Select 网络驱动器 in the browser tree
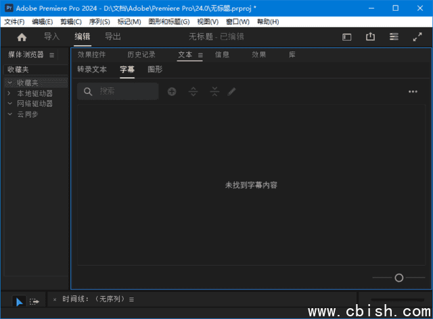Image resolution: width=433 pixels, height=319 pixels. (x=35, y=103)
